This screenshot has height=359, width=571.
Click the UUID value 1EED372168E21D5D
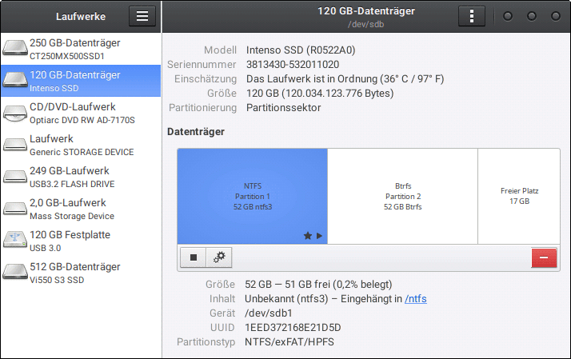[x=293, y=328]
